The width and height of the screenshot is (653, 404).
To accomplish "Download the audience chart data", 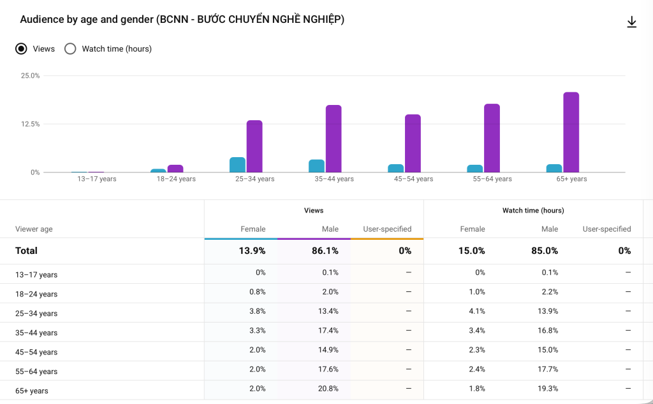I will coord(631,22).
